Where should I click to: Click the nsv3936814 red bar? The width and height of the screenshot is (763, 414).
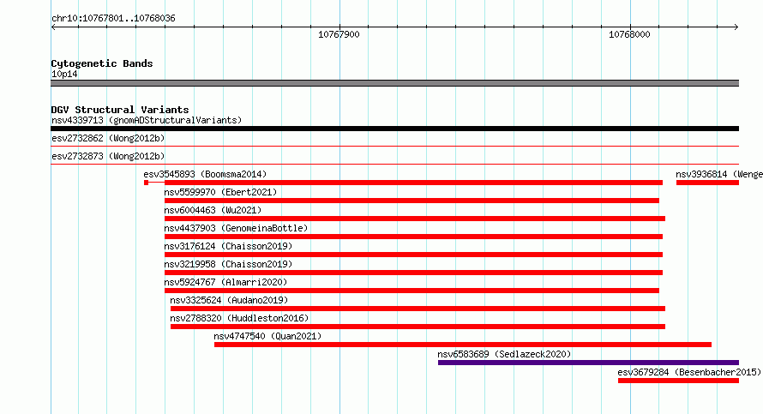pos(707,183)
